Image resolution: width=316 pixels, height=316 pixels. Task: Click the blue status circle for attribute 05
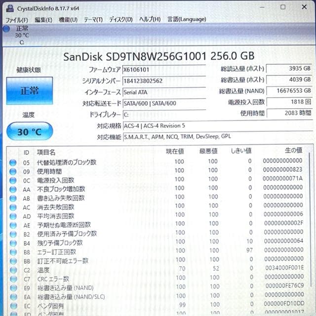pos(12,162)
